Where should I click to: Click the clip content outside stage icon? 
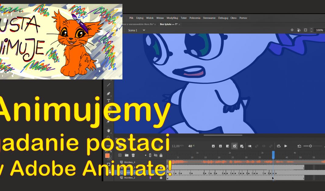(x=306, y=30)
